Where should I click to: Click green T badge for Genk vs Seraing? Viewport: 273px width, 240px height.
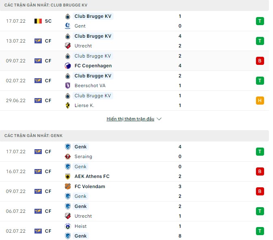click(x=260, y=152)
